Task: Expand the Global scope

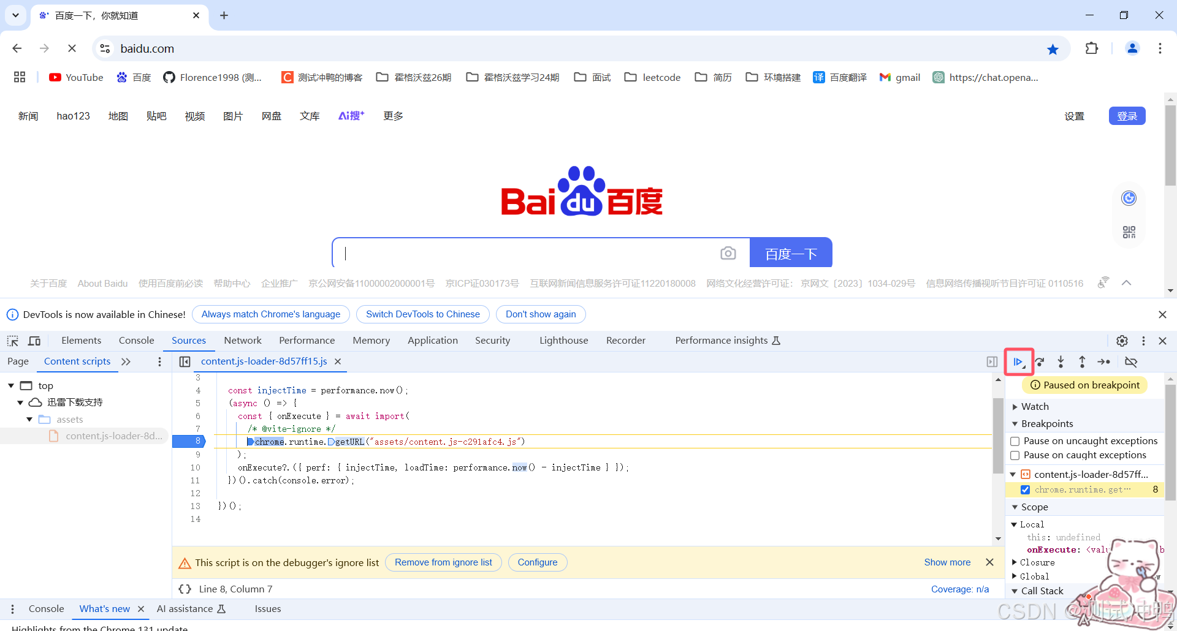Action: click(1015, 576)
